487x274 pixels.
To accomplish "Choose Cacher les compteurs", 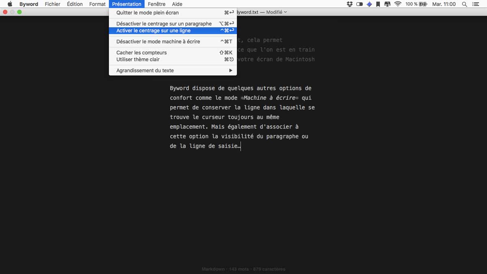I will click(x=173, y=52).
